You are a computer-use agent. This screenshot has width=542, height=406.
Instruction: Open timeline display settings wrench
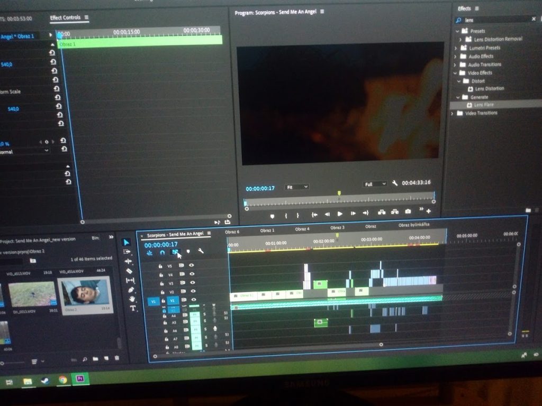(201, 251)
